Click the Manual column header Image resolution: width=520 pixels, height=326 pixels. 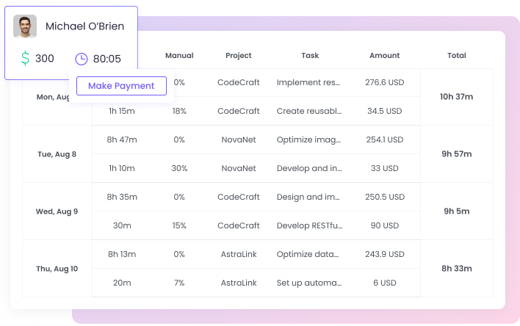coord(179,55)
